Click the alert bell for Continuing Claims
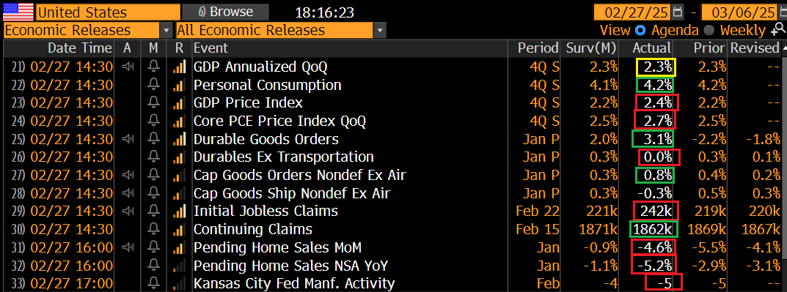The height and width of the screenshot is (292, 787). tap(154, 229)
